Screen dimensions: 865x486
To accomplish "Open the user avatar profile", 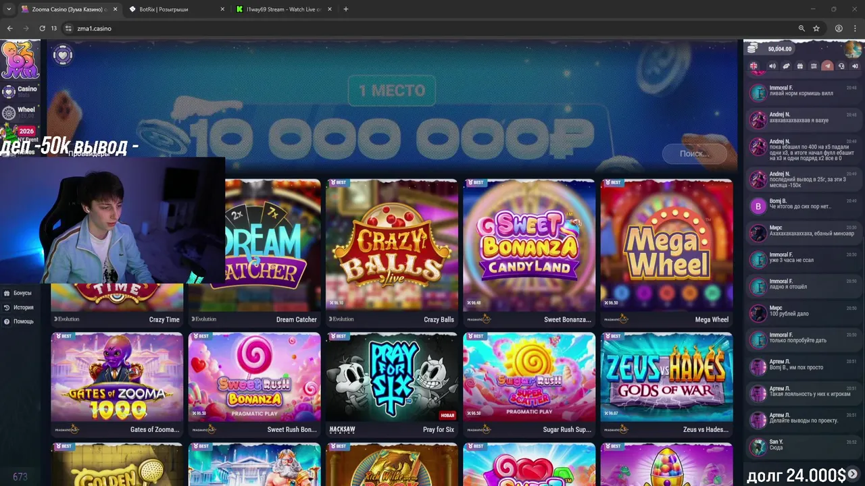I will click(854, 49).
